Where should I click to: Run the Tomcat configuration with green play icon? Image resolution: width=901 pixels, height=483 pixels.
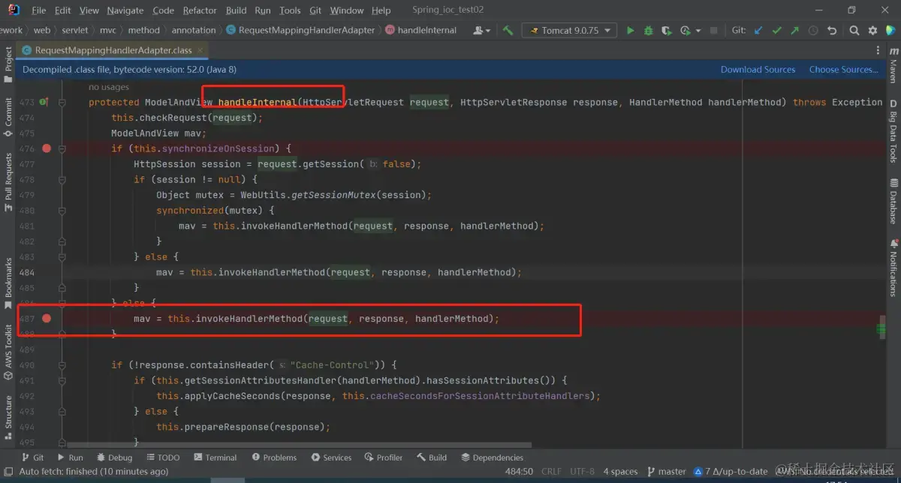point(630,31)
